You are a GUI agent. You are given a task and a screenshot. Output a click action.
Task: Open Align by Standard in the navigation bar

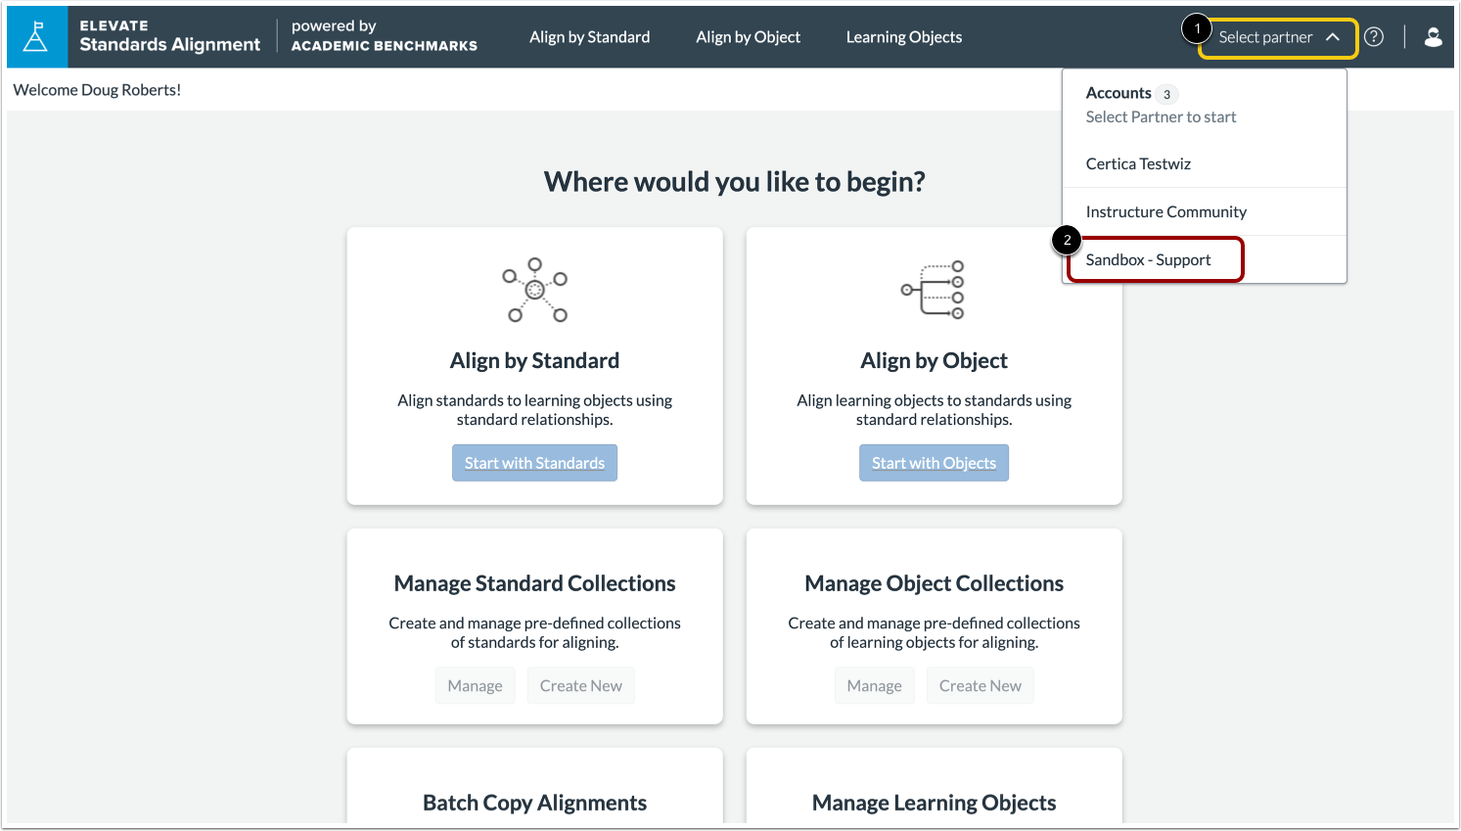coord(589,37)
